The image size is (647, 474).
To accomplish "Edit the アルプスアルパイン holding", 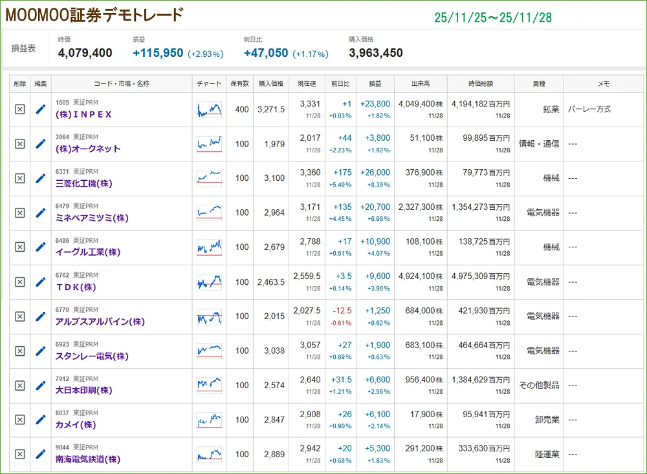I will [x=41, y=316].
